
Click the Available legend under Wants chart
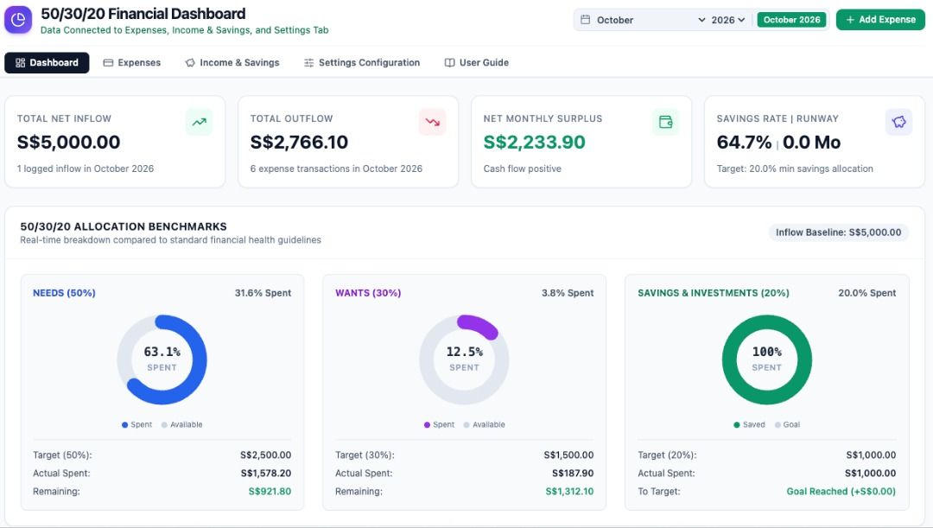tap(485, 424)
